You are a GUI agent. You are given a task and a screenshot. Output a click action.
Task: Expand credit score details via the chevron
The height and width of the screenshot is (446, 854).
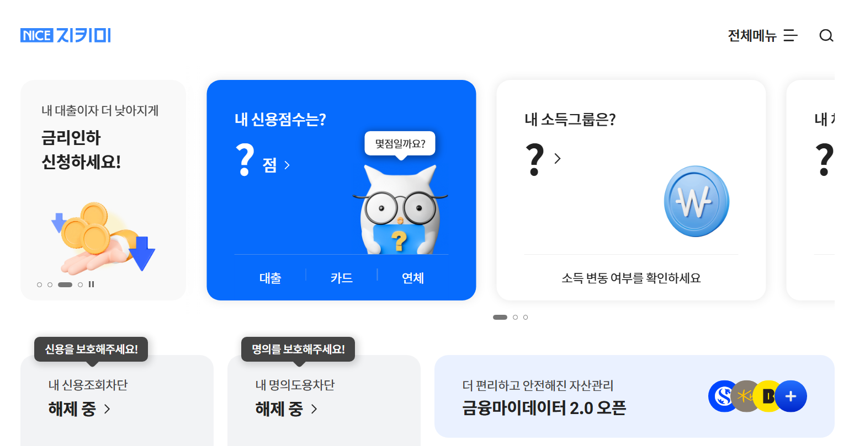(x=287, y=164)
